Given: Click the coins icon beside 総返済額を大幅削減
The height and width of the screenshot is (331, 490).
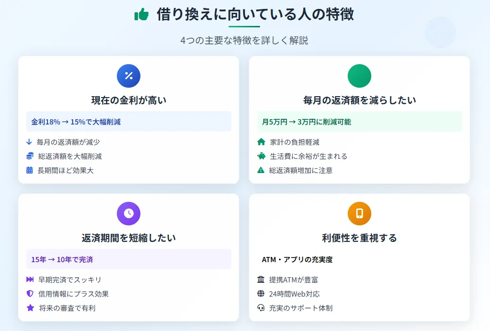Looking at the screenshot, I should pyautogui.click(x=30, y=156).
